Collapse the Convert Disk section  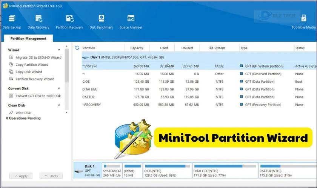click(59, 88)
